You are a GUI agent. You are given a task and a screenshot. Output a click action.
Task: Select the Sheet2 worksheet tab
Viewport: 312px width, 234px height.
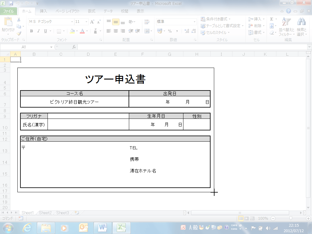point(45,213)
